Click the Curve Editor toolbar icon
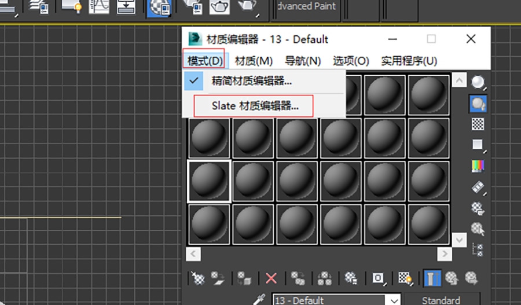 99,7
